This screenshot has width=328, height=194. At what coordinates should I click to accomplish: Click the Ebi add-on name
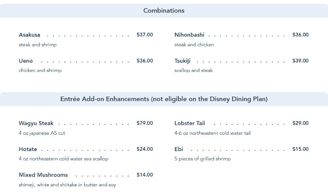point(179,149)
